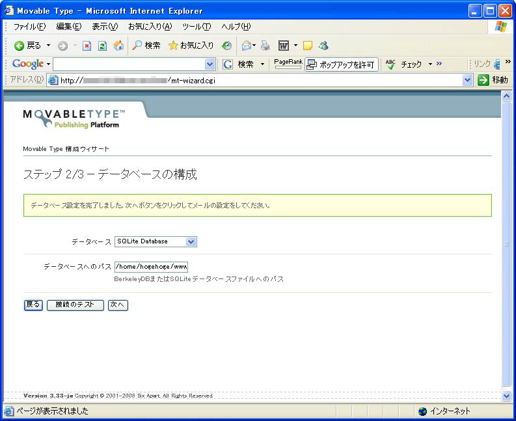Click the vertical scrollbar thumb

(x=506, y=243)
